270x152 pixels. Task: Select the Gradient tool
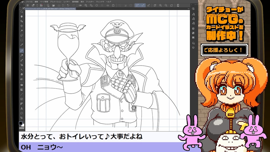pyautogui.click(x=22, y=90)
